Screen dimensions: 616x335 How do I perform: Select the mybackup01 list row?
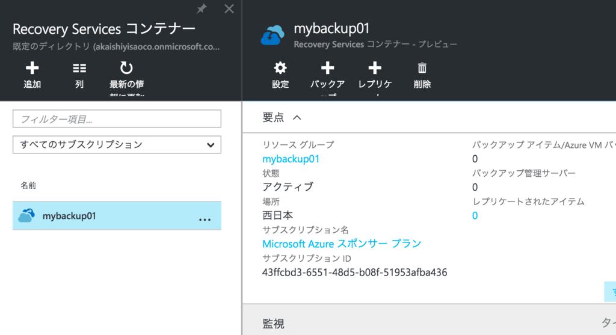(x=117, y=215)
